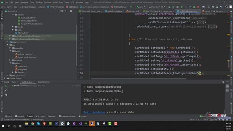Collapse the listener folder in tree
This screenshot has width=233, height=131.
pyautogui.click(x=13, y=15)
